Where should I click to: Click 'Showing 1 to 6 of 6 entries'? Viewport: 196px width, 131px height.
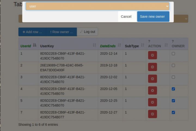(x=38, y=125)
